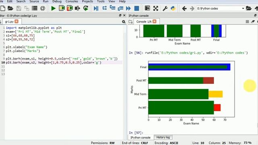Viewport: 258px width, 145px height.
Task: Click line 1 import matplotlib code
Action: point(34,28)
